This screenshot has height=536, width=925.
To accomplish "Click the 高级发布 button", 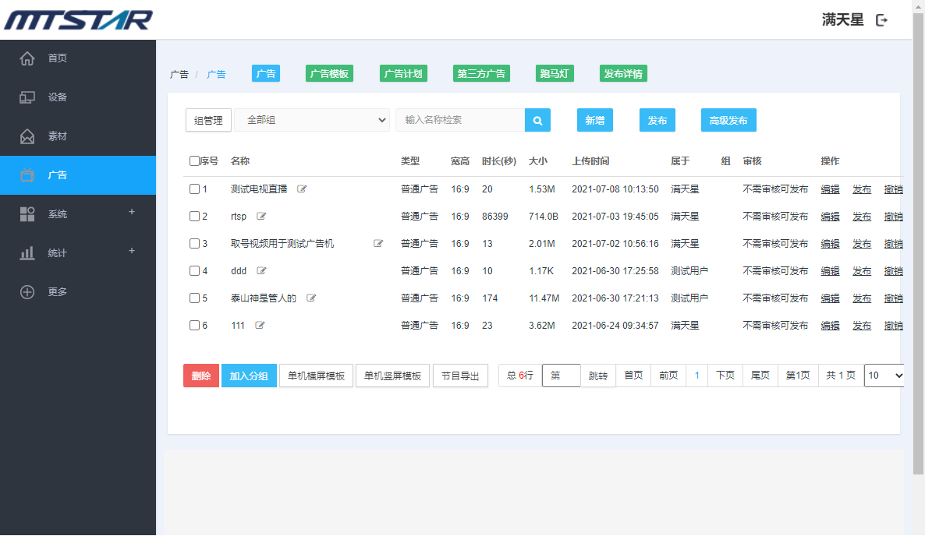I will coord(728,120).
